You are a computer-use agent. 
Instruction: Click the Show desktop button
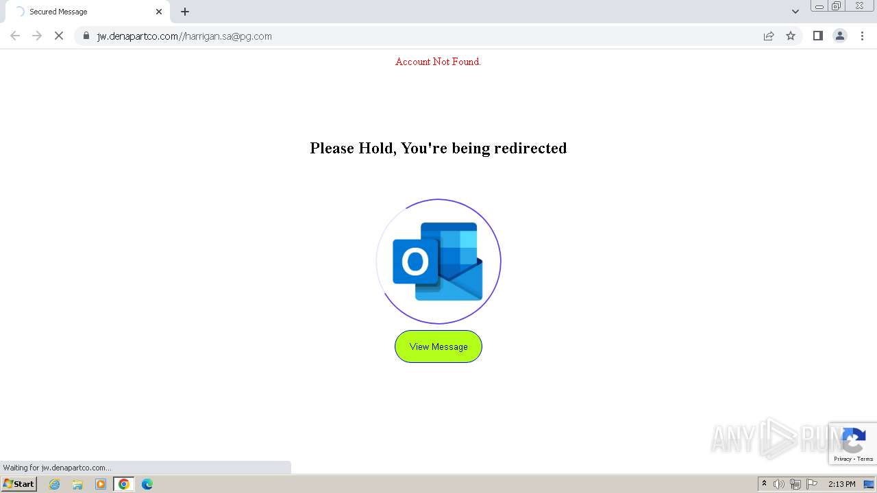(869, 484)
